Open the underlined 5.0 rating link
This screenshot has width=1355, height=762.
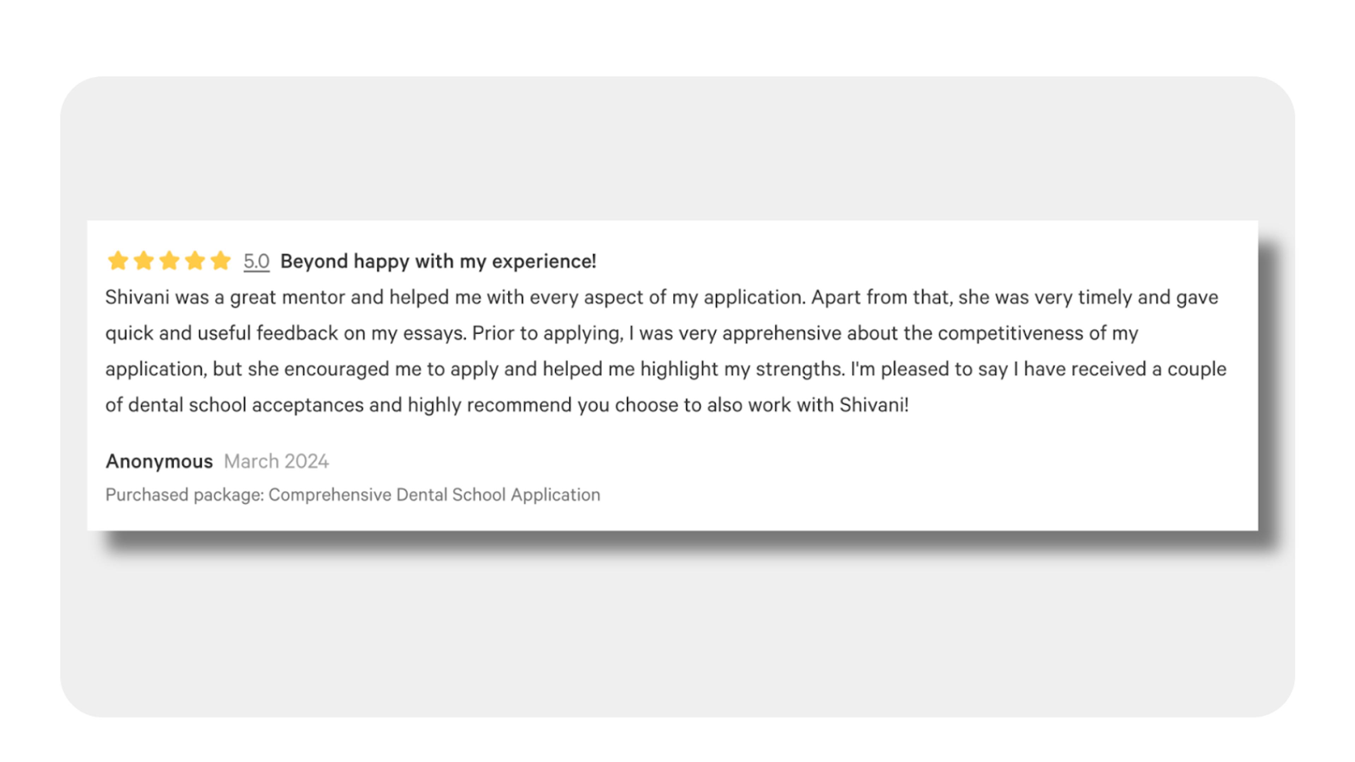pyautogui.click(x=256, y=261)
